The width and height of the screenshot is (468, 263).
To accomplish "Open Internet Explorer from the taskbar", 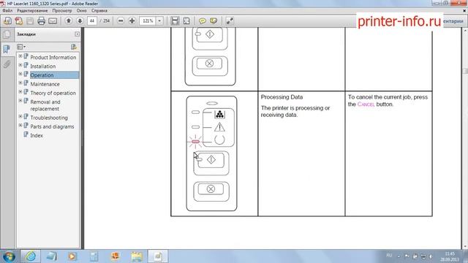I will point(31,256).
